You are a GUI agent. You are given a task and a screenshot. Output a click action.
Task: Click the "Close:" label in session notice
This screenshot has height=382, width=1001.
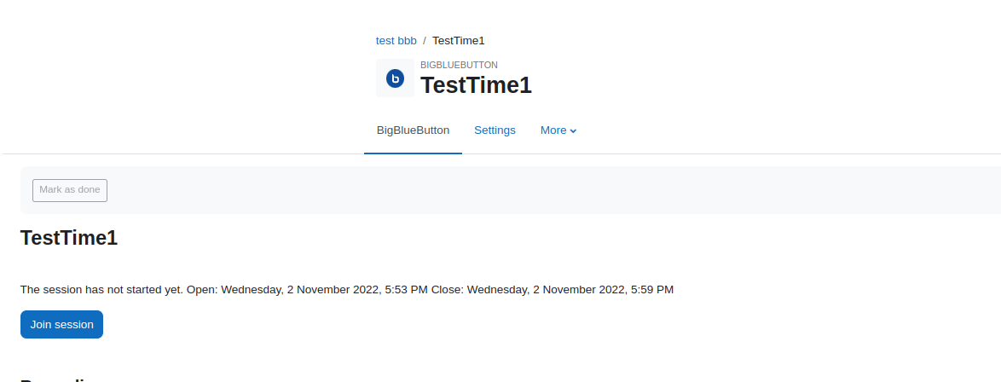448,290
